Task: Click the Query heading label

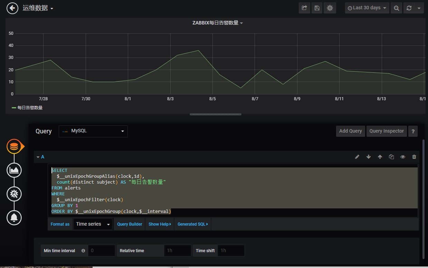Action: 44,131
